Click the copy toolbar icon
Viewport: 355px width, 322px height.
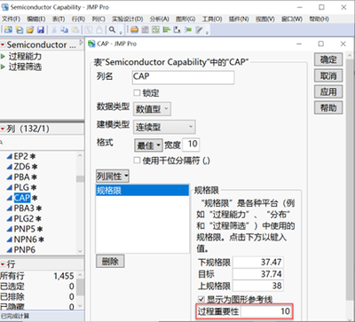point(64,29)
